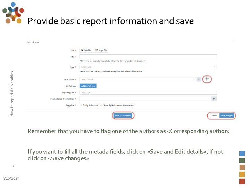250x188 pixels.
Task: Click the plus icon beside First Author
Action: 199,79
